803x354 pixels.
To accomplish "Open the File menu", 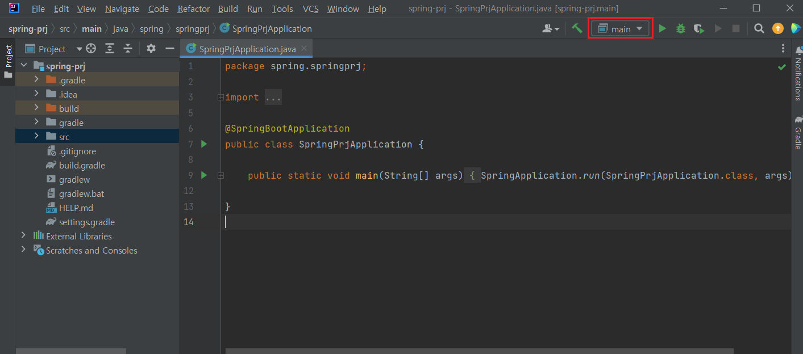I will tap(38, 9).
